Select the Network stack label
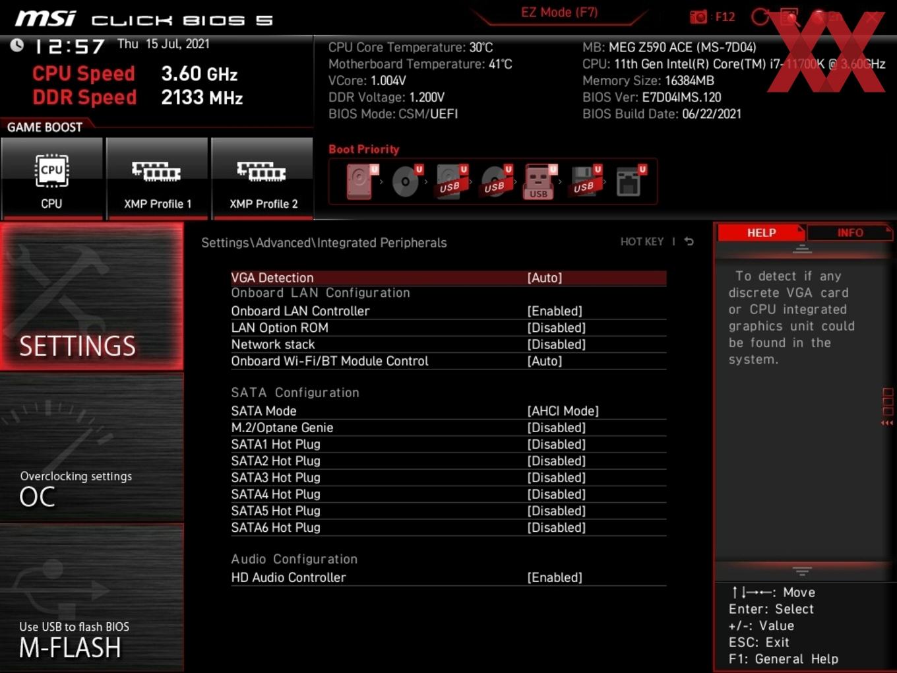The height and width of the screenshot is (673, 897). [x=273, y=344]
